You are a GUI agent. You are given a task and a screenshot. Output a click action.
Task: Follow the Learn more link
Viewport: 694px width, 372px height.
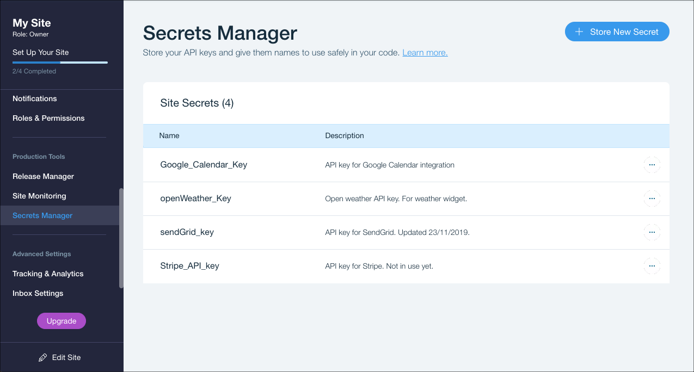(x=425, y=53)
